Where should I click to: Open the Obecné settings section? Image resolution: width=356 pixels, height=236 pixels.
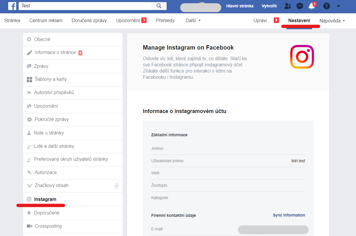73,39
